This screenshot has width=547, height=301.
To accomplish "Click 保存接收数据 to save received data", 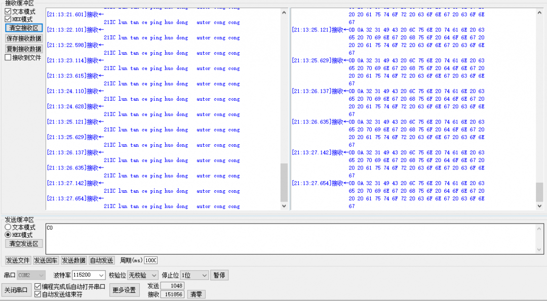I will pos(23,37).
